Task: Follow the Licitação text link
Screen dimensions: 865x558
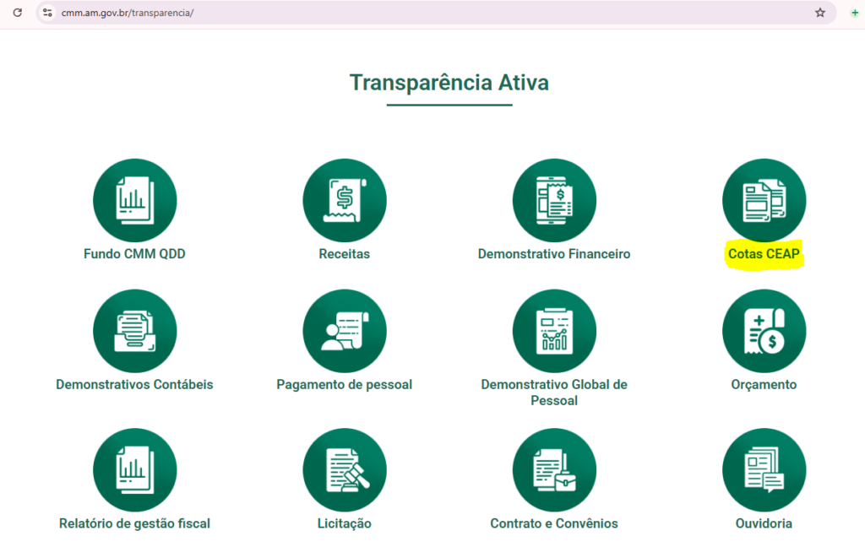Action: 345,524
